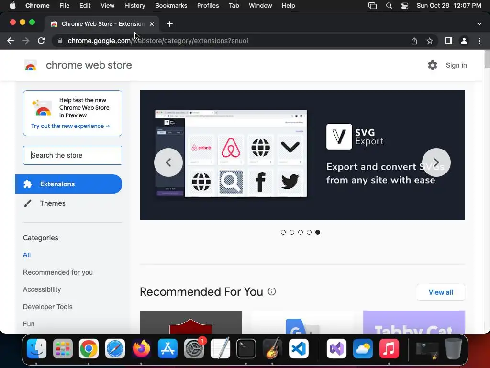The width and height of the screenshot is (490, 368).
Task: Choose Accessibility category
Action: coord(42,289)
